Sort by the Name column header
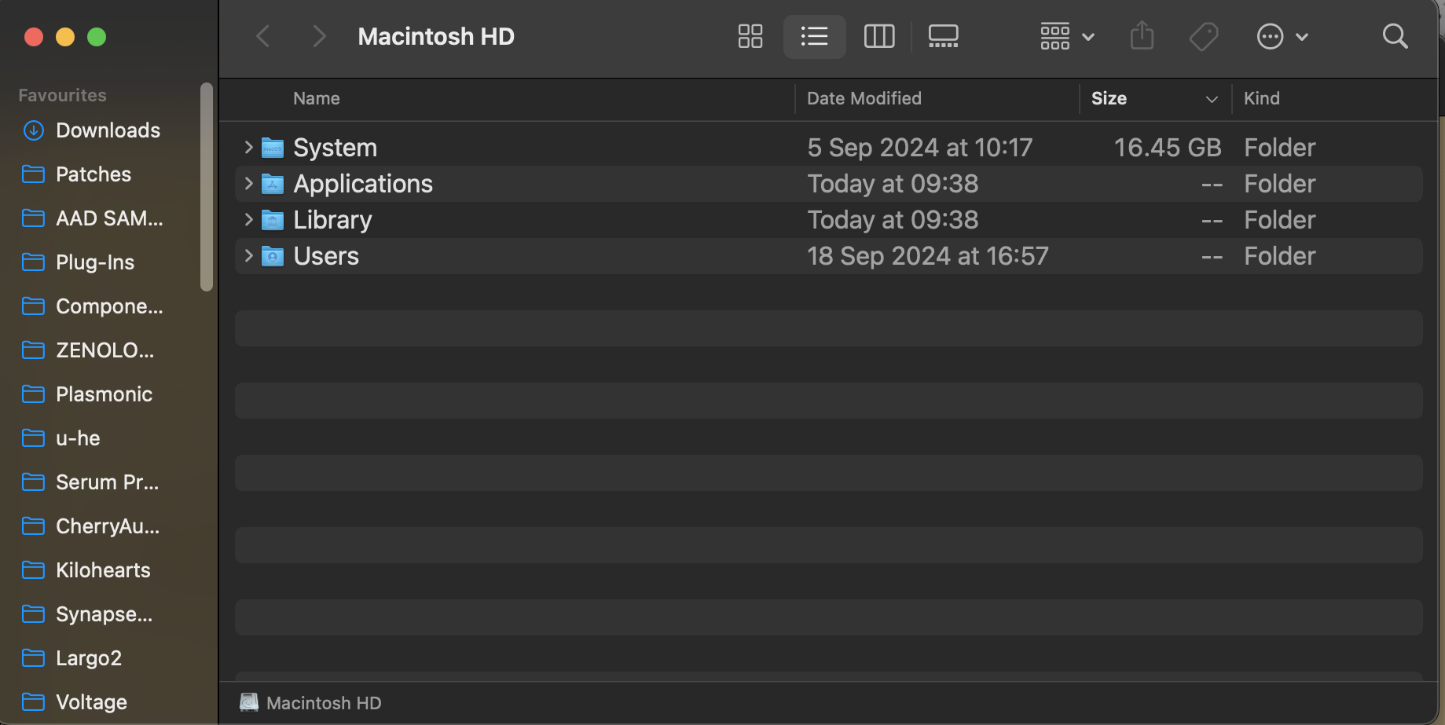 tap(316, 98)
